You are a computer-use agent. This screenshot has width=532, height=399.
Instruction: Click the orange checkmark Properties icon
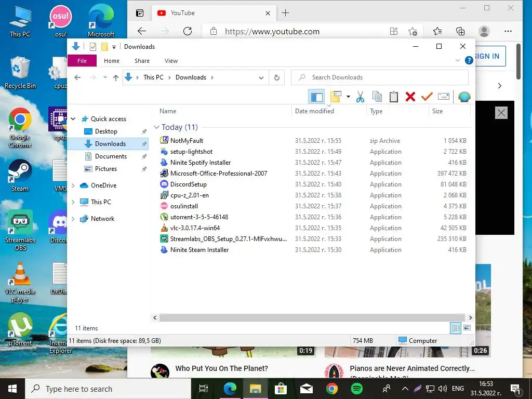click(x=427, y=97)
